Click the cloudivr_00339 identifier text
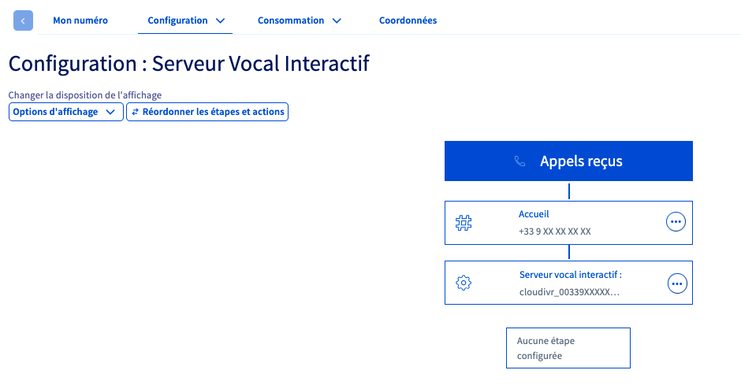Viewport: 741px width, 385px height. [x=569, y=292]
